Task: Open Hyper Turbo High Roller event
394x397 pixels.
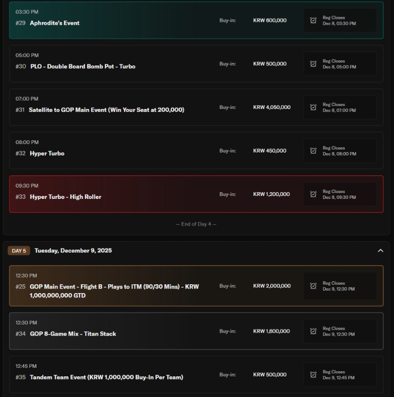Action: [65, 197]
